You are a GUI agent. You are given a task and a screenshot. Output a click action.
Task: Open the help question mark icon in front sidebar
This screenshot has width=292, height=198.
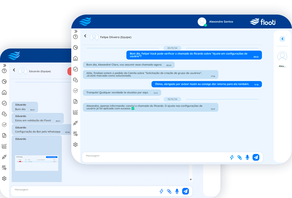click(x=76, y=37)
